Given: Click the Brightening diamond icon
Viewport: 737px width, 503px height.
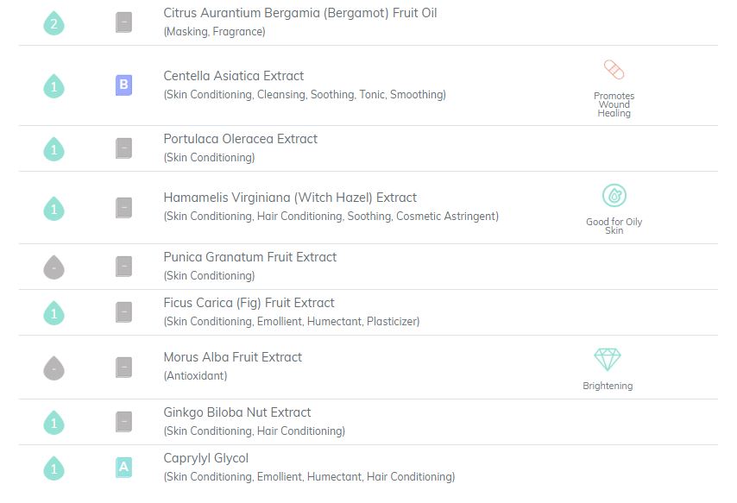Looking at the screenshot, I should [x=608, y=360].
